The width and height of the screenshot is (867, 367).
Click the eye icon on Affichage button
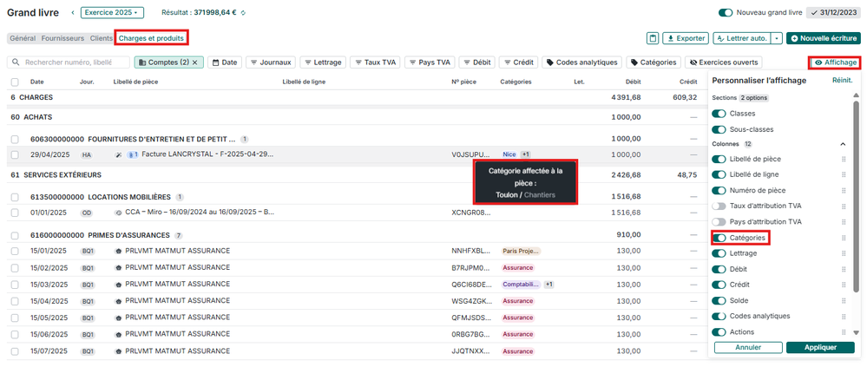(818, 62)
